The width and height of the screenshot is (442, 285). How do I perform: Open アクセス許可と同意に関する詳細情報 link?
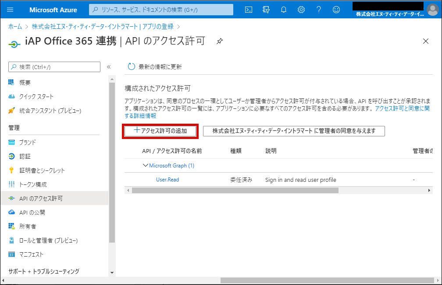click(402, 108)
